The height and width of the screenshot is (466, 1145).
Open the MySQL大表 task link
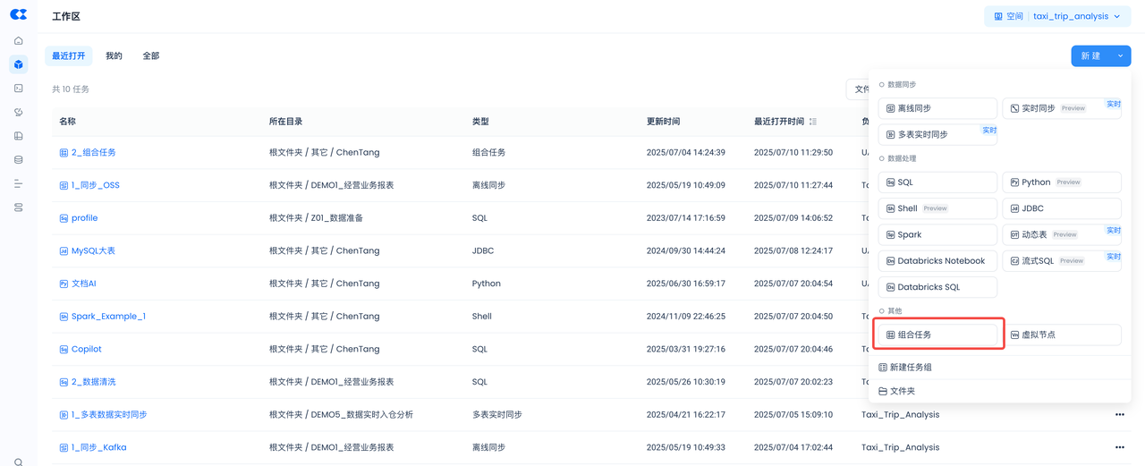click(x=93, y=251)
